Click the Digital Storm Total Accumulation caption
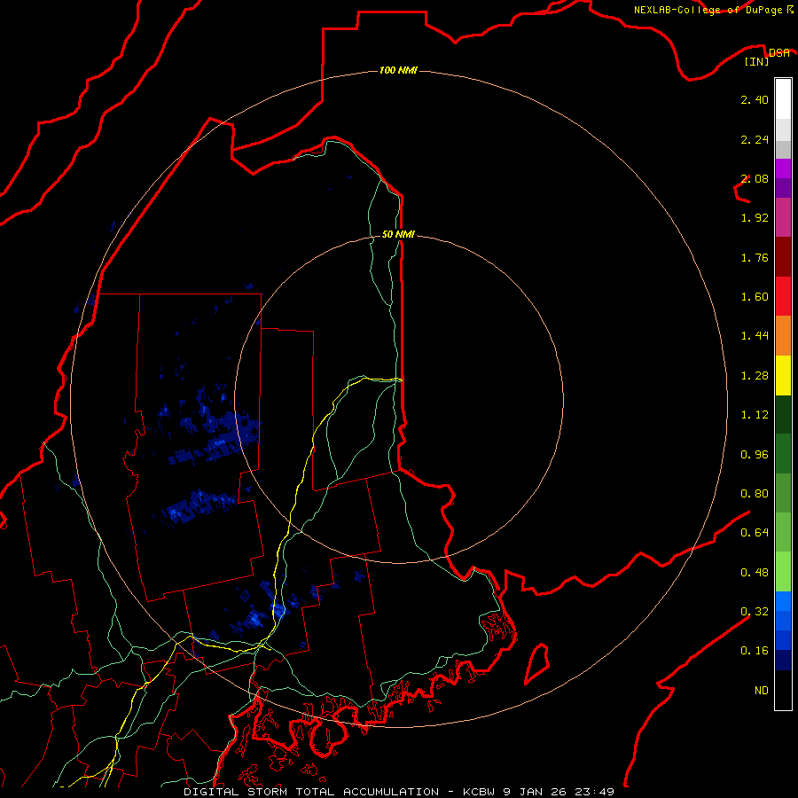 point(311,792)
